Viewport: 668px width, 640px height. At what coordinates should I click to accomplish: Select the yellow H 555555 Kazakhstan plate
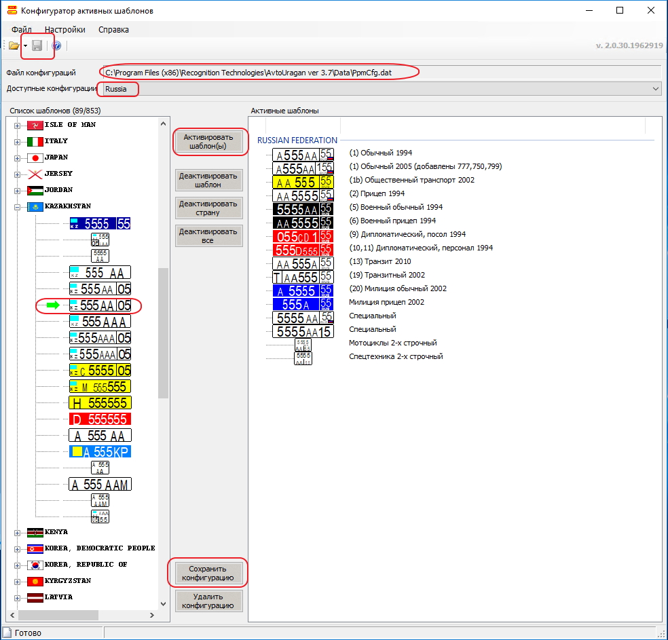click(100, 402)
